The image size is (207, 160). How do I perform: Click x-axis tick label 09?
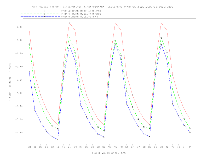[x=46, y=147]
